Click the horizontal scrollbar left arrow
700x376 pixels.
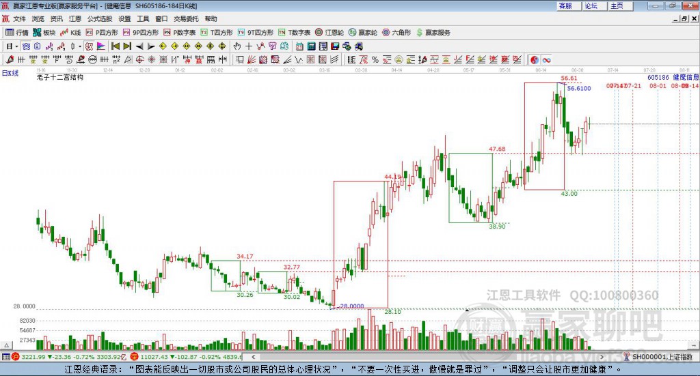[x=254, y=357]
